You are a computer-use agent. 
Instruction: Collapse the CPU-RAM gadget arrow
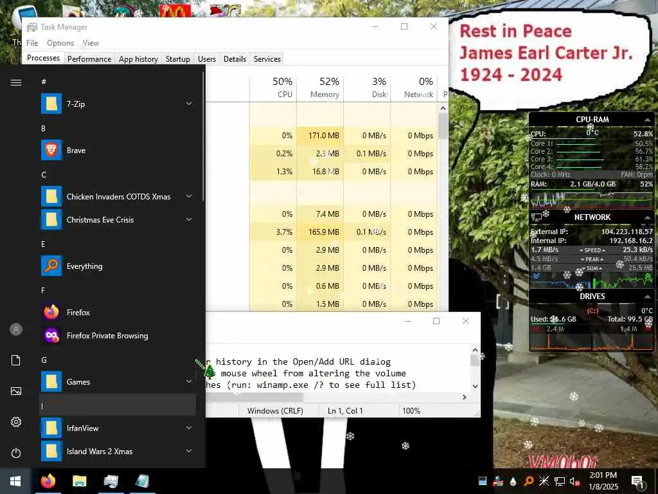(648, 120)
